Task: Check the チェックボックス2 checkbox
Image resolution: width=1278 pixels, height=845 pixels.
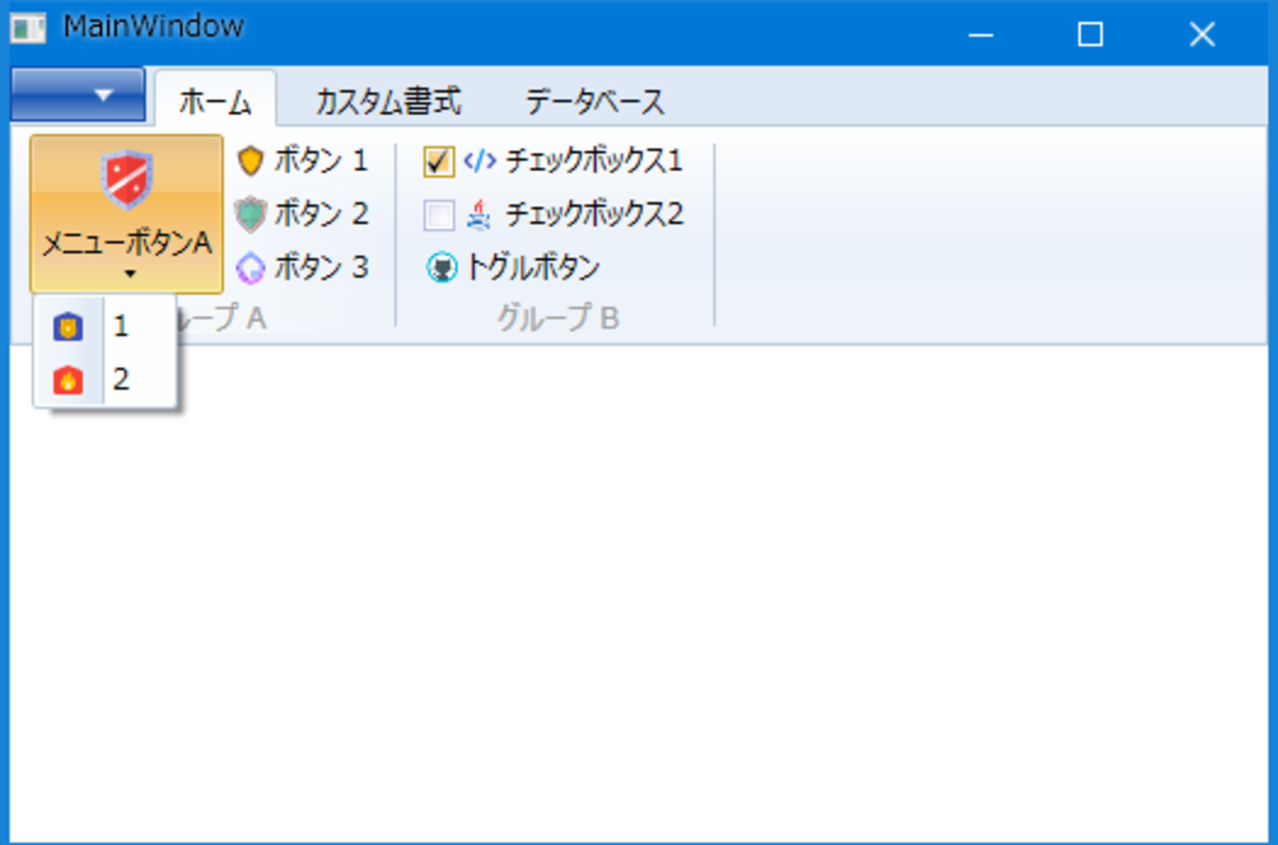Action: [438, 214]
